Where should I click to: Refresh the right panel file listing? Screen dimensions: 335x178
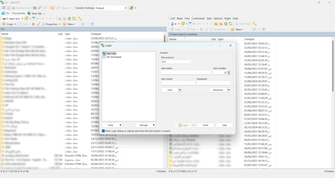pos(231,24)
